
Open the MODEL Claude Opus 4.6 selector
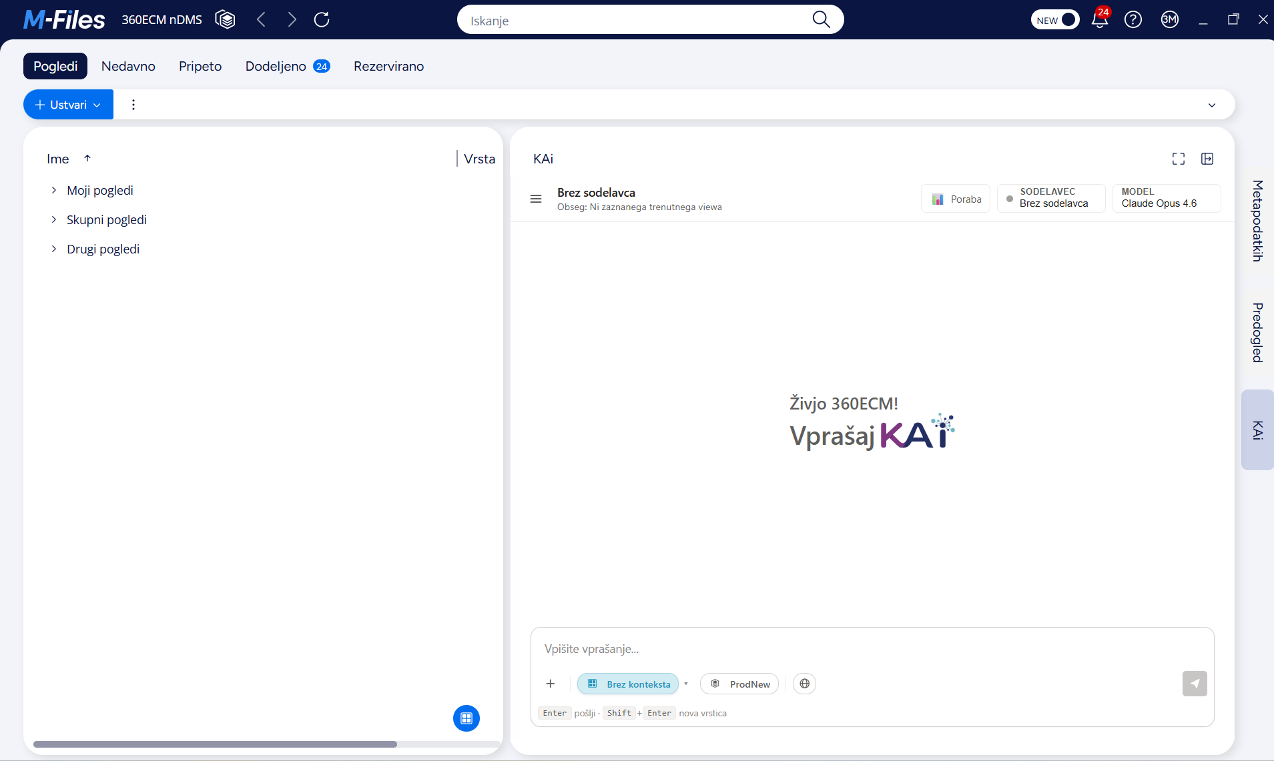(1167, 199)
